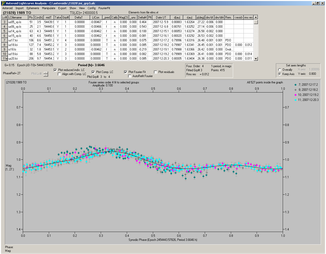The width and height of the screenshot is (326, 254).
Task: Open the Ephemeris menu
Action: coord(33,8)
